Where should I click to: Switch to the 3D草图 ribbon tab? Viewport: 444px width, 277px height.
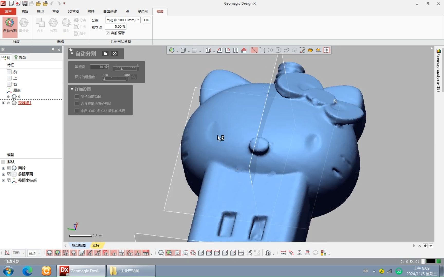pyautogui.click(x=73, y=11)
